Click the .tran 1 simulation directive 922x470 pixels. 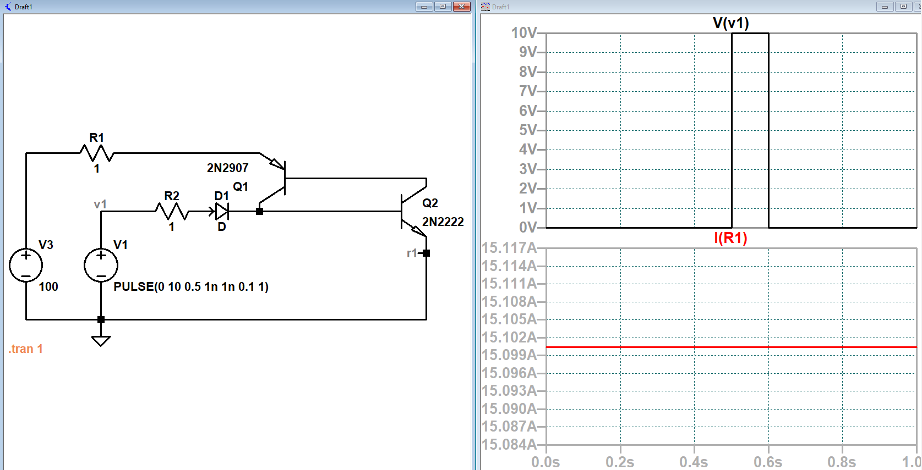[26, 349]
